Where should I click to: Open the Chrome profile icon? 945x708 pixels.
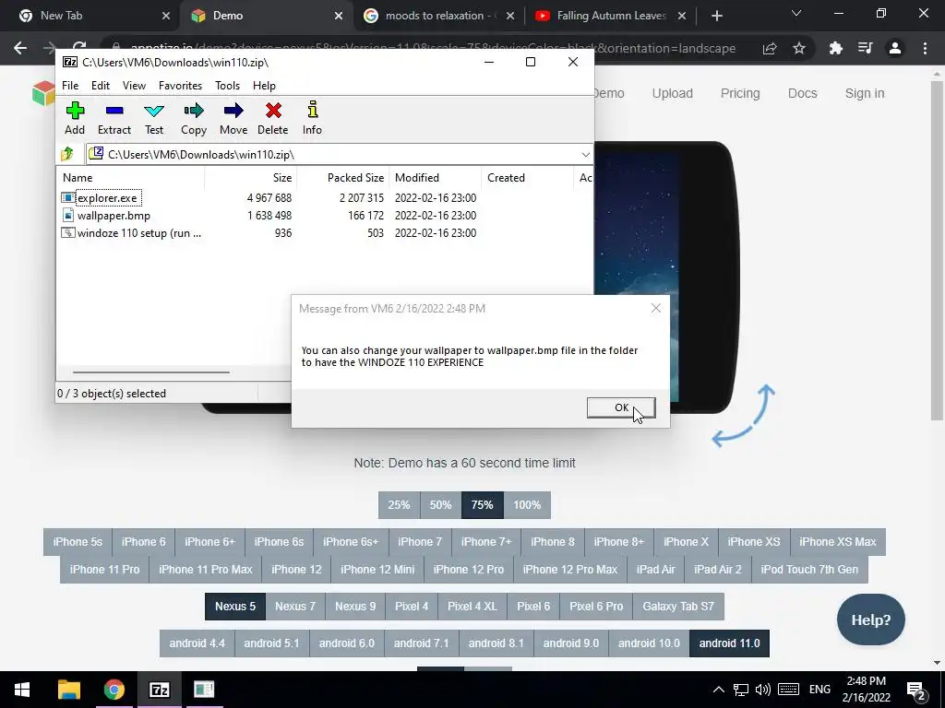(895, 48)
